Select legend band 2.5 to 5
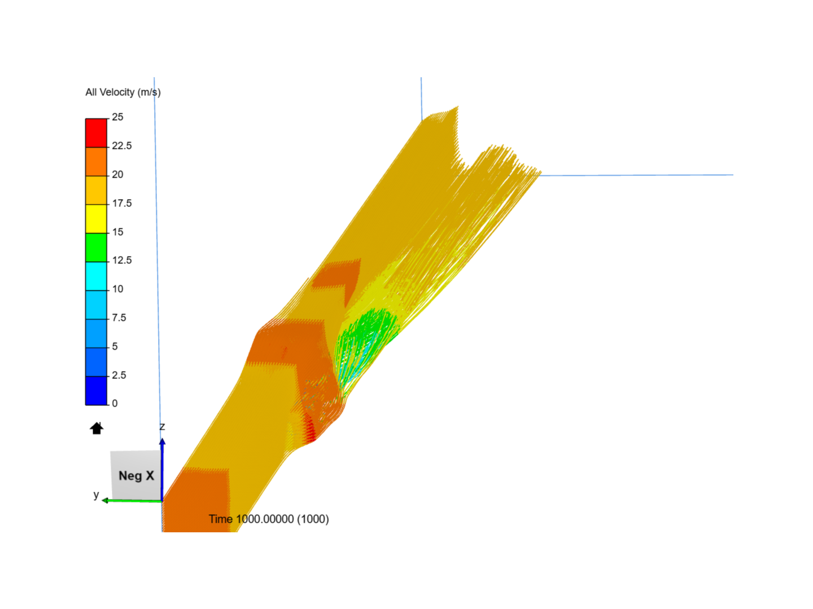Image resolution: width=813 pixels, height=609 pixels. click(96, 362)
